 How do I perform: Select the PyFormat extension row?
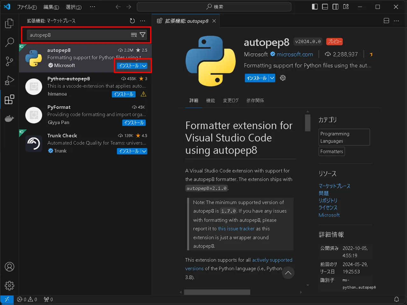click(85, 115)
